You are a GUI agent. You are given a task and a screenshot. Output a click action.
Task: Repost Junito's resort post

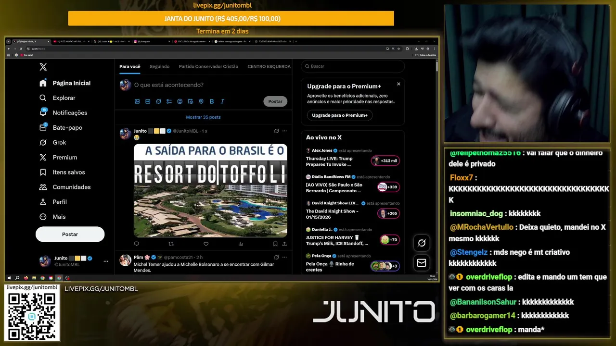click(x=171, y=244)
